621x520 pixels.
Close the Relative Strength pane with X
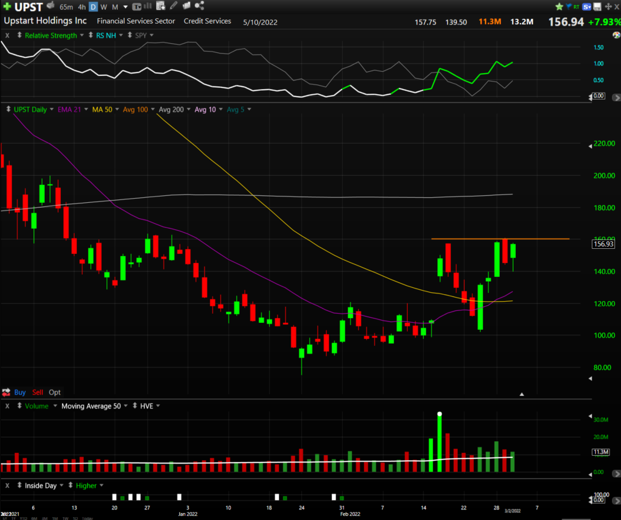pyautogui.click(x=7, y=35)
